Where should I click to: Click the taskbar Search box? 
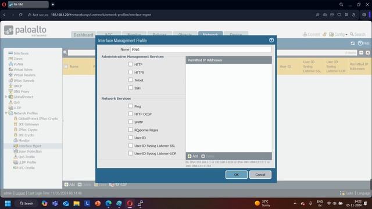[26, 203]
